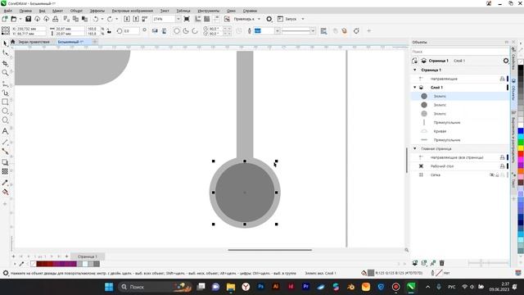Click the horizontal scrollbar under canvas
The image size is (524, 295).
point(269,250)
